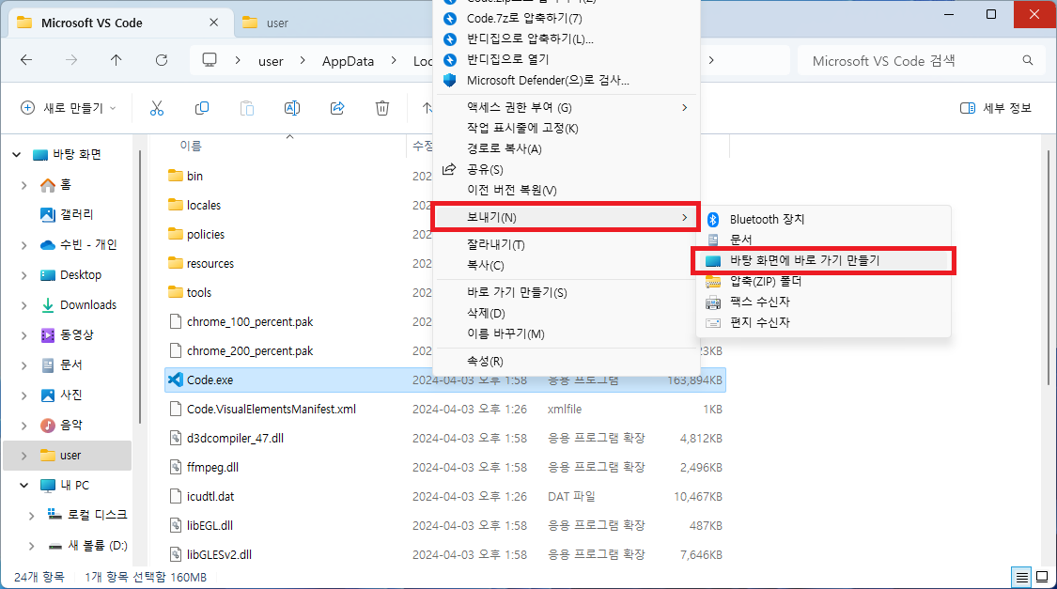
Task: Expand the 수빈 - 개인 node
Action: [x=24, y=244]
